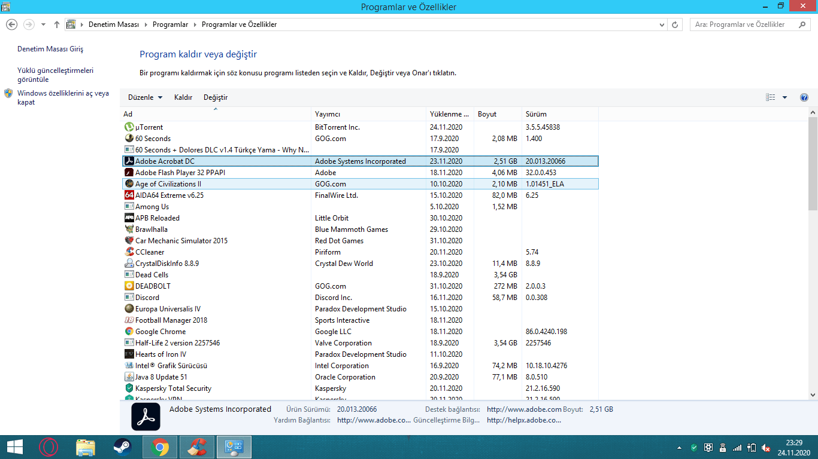Open the Düzenle dropdown menu
This screenshot has width=818, height=459.
click(146, 97)
